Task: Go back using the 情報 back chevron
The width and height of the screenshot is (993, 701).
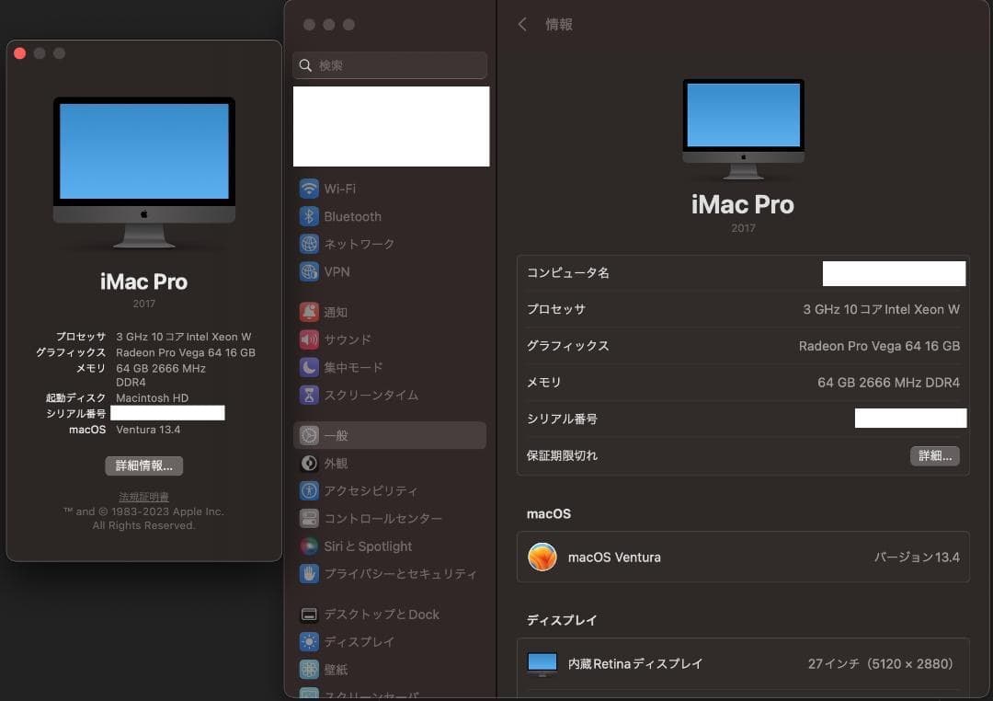Action: pos(521,25)
